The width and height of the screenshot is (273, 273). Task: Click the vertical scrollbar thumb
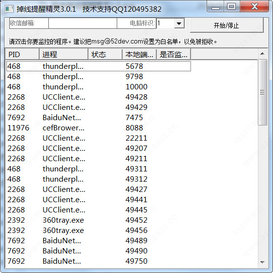click(x=262, y=92)
